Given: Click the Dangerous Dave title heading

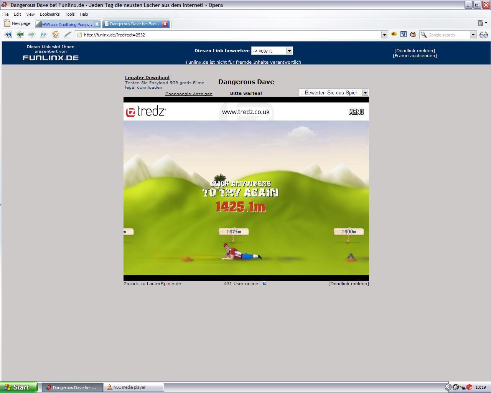Looking at the screenshot, I should click(246, 82).
